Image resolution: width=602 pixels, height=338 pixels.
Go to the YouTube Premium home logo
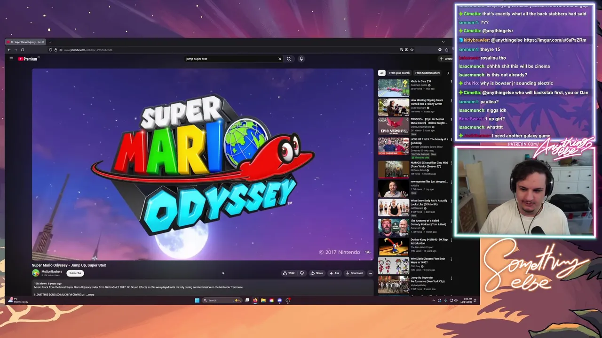pos(28,59)
